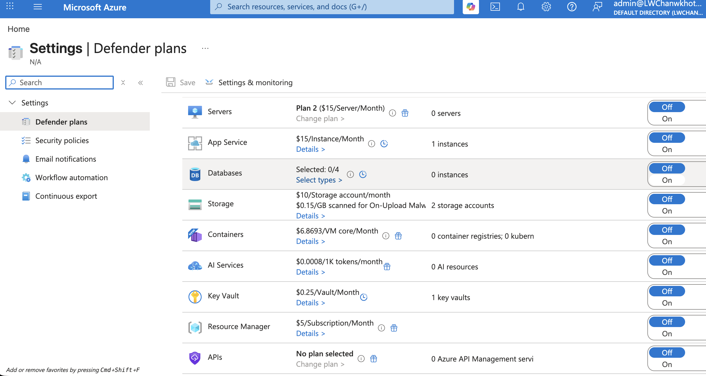Image resolution: width=706 pixels, height=376 pixels.
Task: Click info icon next to Servers plan
Action: pos(392,113)
